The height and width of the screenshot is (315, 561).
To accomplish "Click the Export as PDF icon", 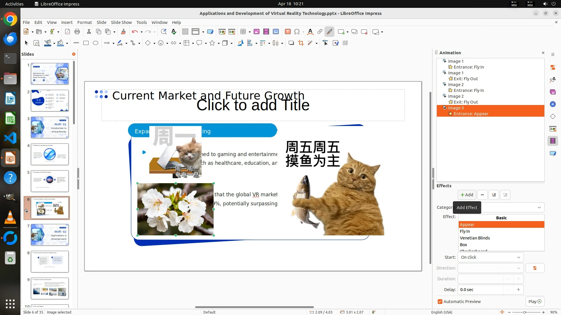I will coord(67,32).
